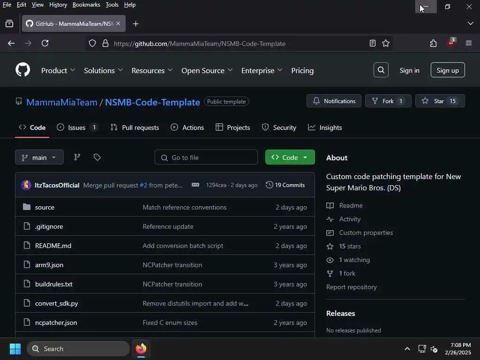
Task: Click the Go to file search field
Action: (206, 157)
